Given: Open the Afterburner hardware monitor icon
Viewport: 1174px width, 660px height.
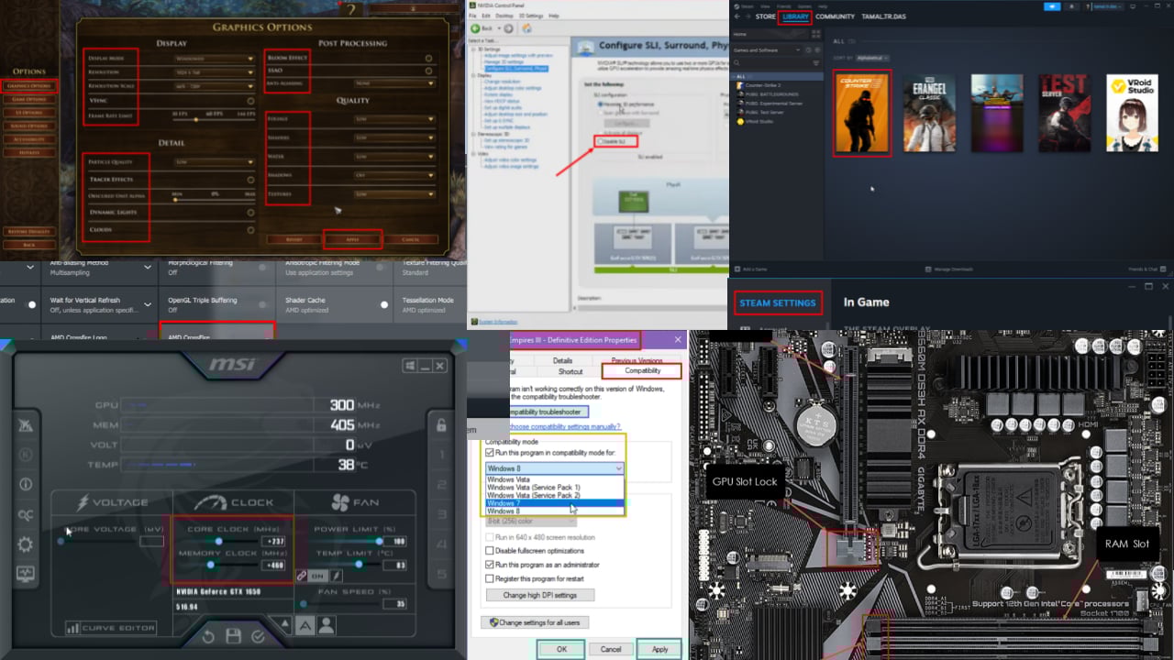Looking at the screenshot, I should coord(25,575).
